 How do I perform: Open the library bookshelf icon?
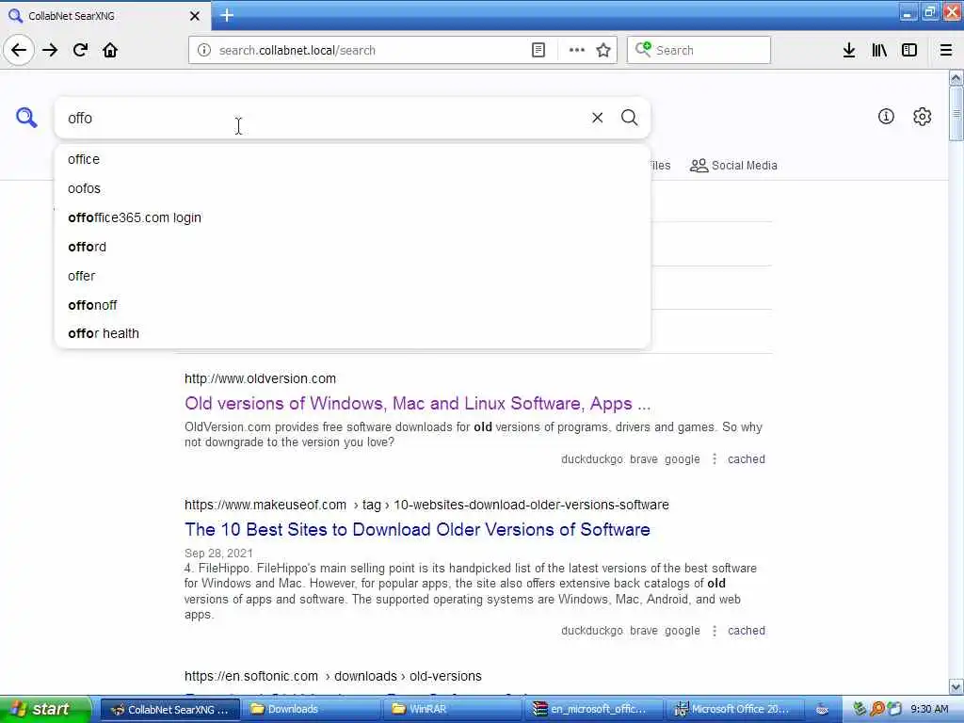(x=879, y=50)
